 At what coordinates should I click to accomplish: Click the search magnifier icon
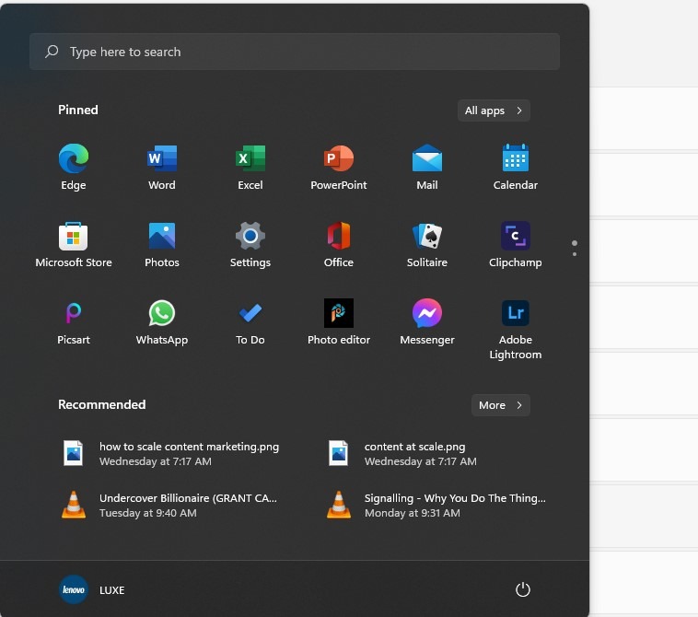coord(52,52)
